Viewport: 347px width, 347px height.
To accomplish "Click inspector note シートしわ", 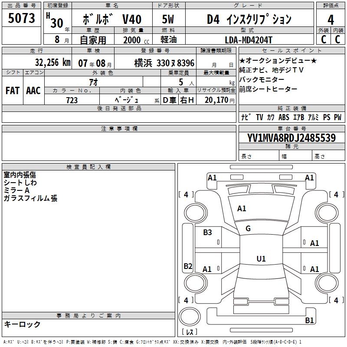I will [20, 183].
